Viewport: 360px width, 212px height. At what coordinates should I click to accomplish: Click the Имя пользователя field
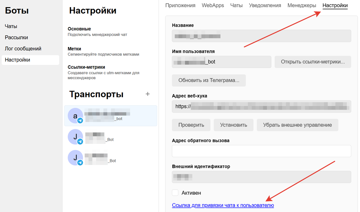click(221, 62)
